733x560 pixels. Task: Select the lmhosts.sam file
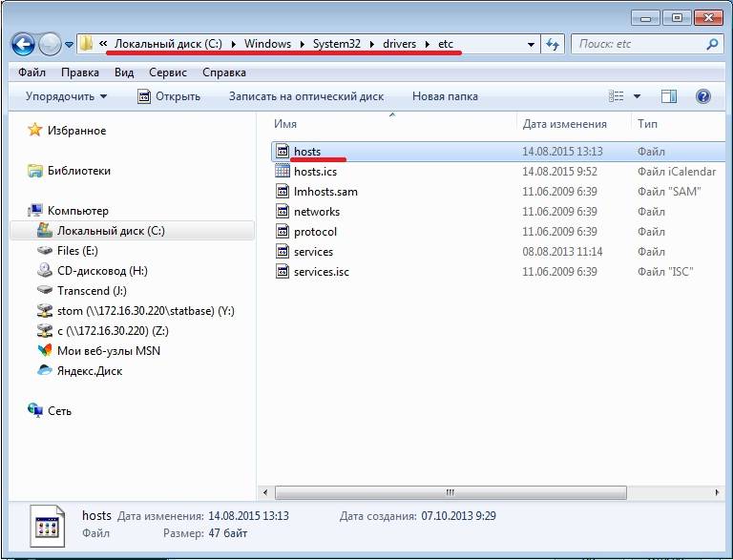tap(325, 192)
